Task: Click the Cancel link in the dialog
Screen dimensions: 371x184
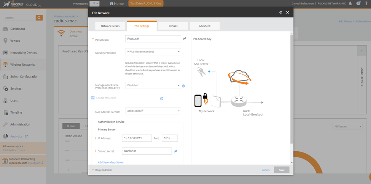Action: pyautogui.click(x=266, y=170)
